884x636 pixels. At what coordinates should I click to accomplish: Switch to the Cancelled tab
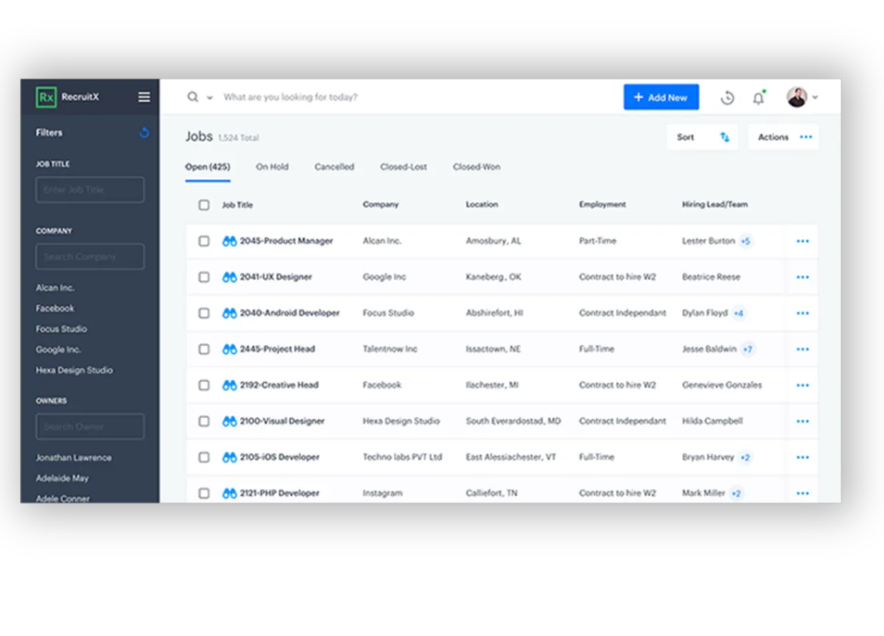click(334, 167)
